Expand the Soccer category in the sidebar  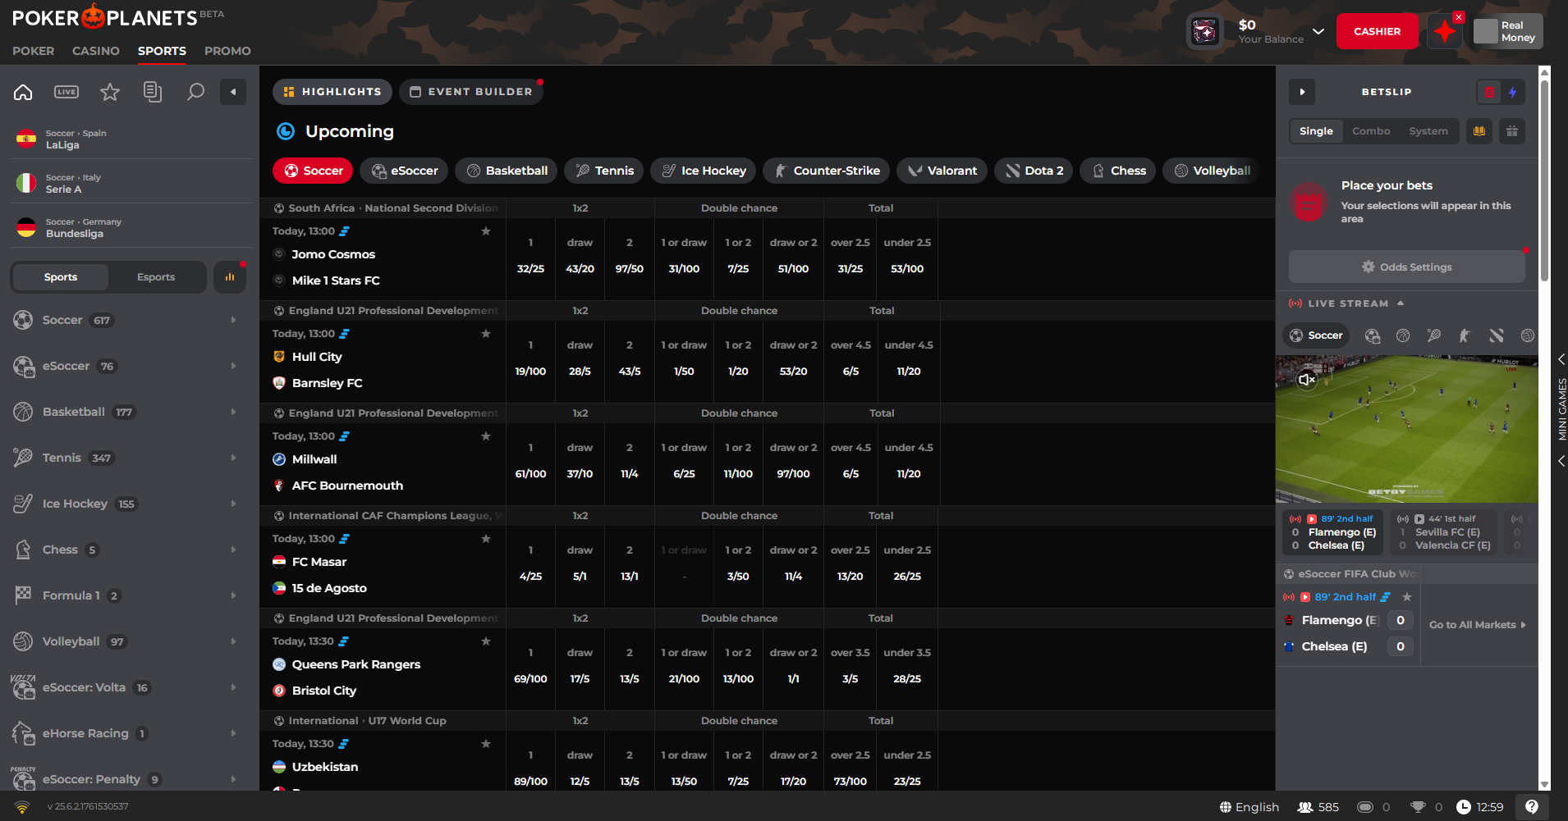coord(231,320)
